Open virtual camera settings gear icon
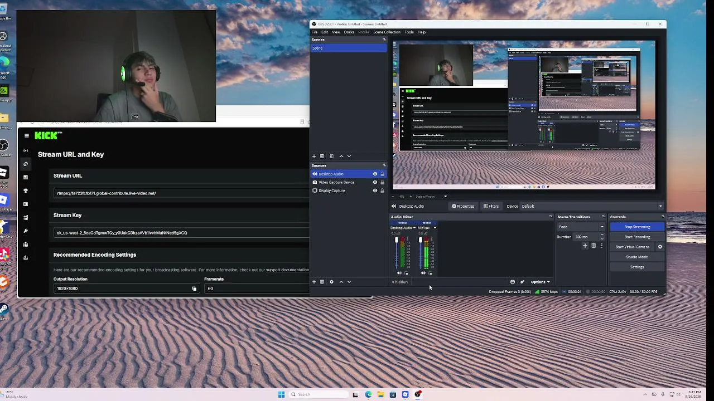The height and width of the screenshot is (401, 714). click(x=660, y=247)
